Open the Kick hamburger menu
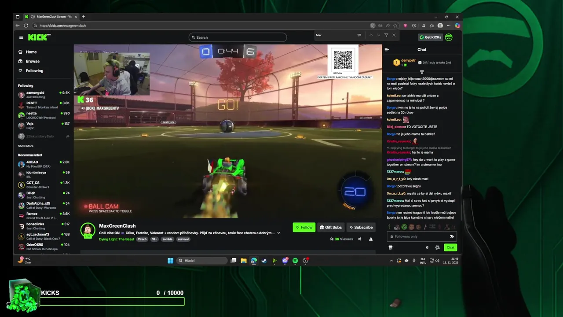The height and width of the screenshot is (317, 563). coord(21,37)
